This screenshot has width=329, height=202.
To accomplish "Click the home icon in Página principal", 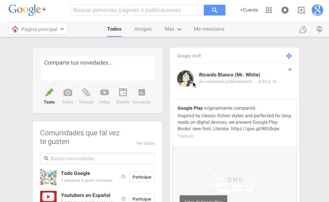I will [x=15, y=29].
